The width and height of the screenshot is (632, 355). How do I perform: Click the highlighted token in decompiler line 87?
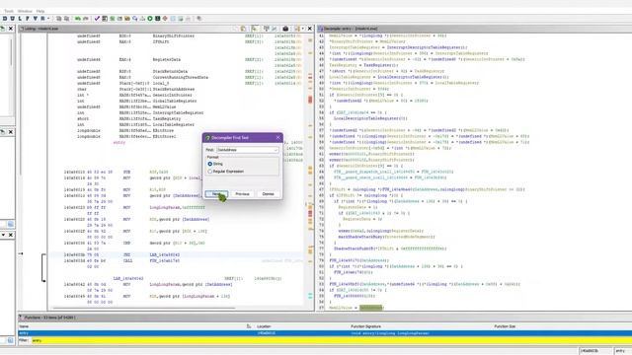coord(371,308)
